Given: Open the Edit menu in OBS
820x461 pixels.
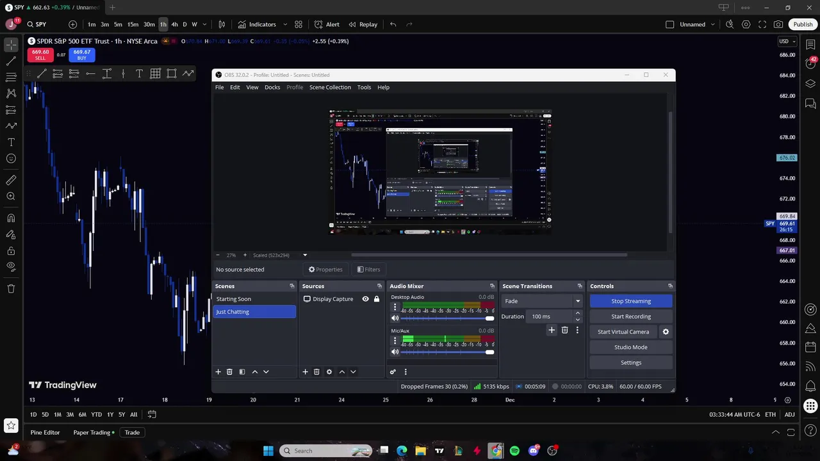Looking at the screenshot, I should [235, 87].
